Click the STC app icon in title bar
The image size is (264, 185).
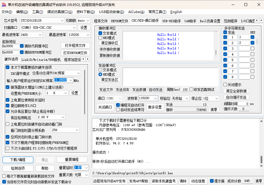tap(4, 5)
